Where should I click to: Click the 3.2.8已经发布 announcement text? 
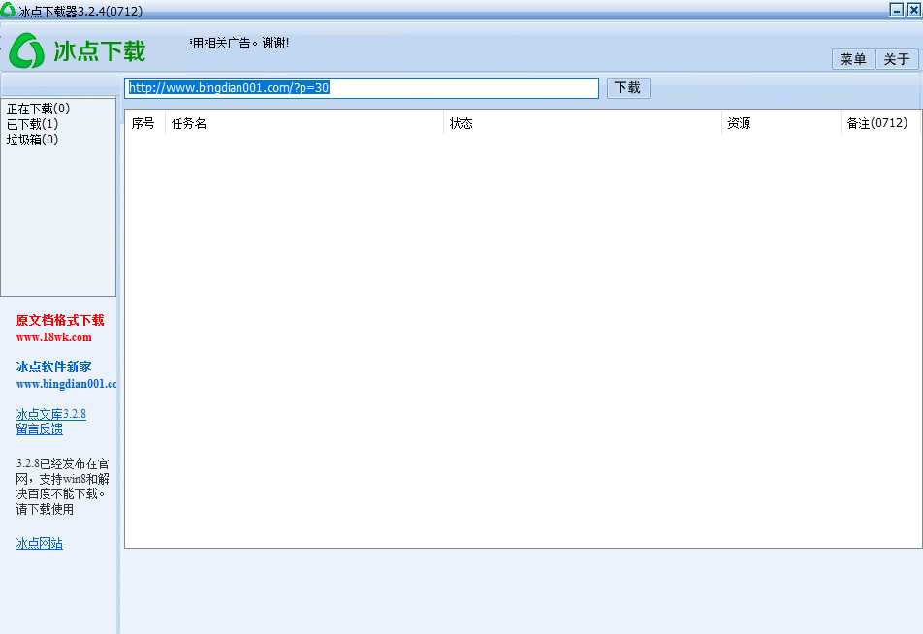tap(62, 487)
